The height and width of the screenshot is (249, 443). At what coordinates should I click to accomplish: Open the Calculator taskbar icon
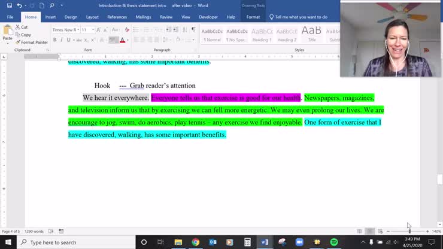click(x=247, y=242)
